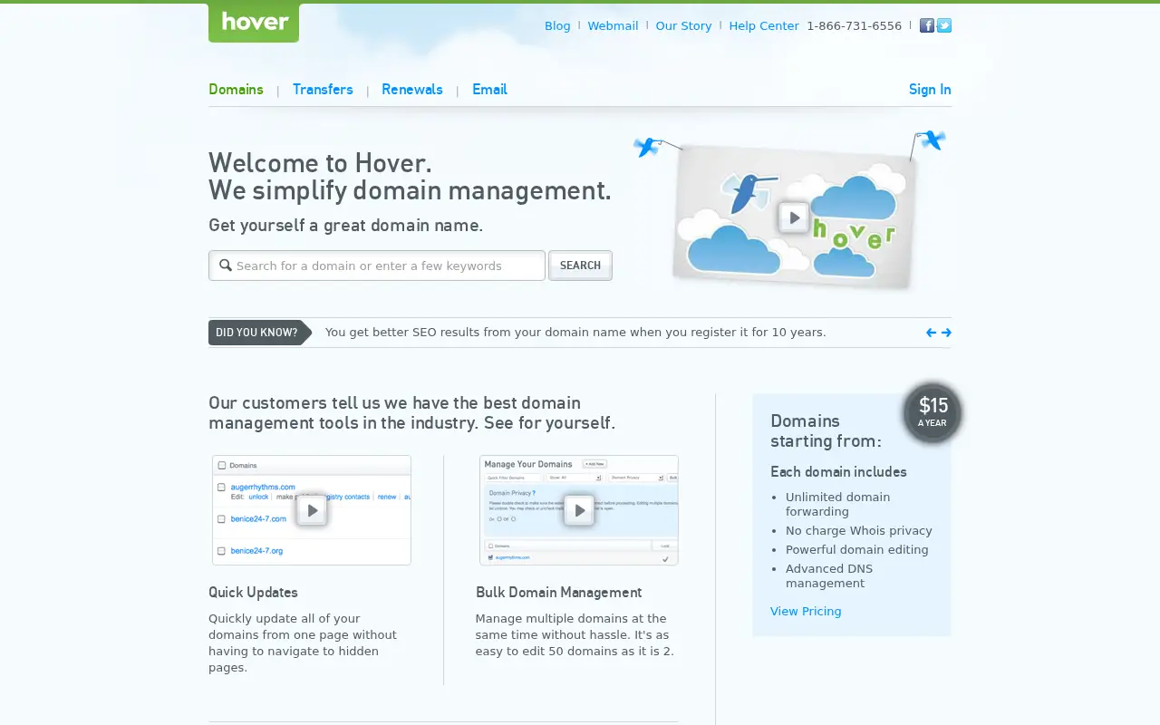Image resolution: width=1160 pixels, height=725 pixels.
Task: Click 'Advanced DNS management' list item
Action: [x=829, y=575]
